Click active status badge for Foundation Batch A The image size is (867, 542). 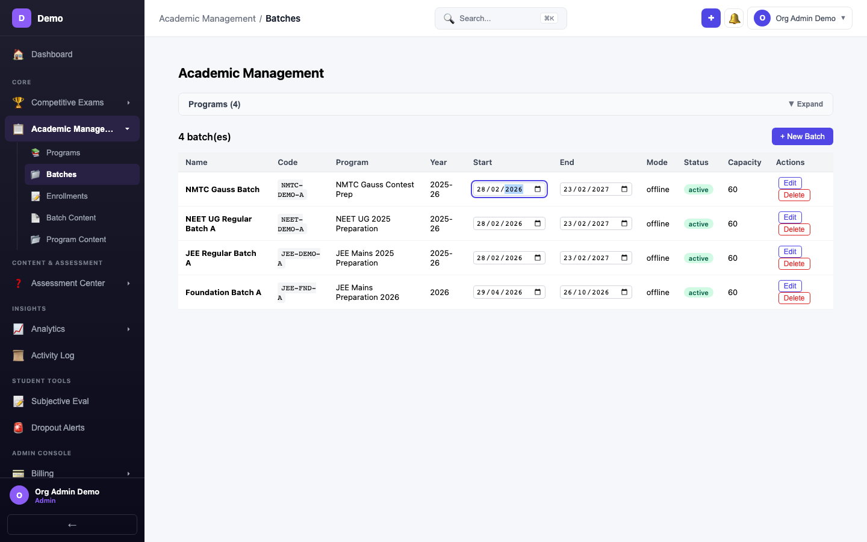tap(698, 293)
